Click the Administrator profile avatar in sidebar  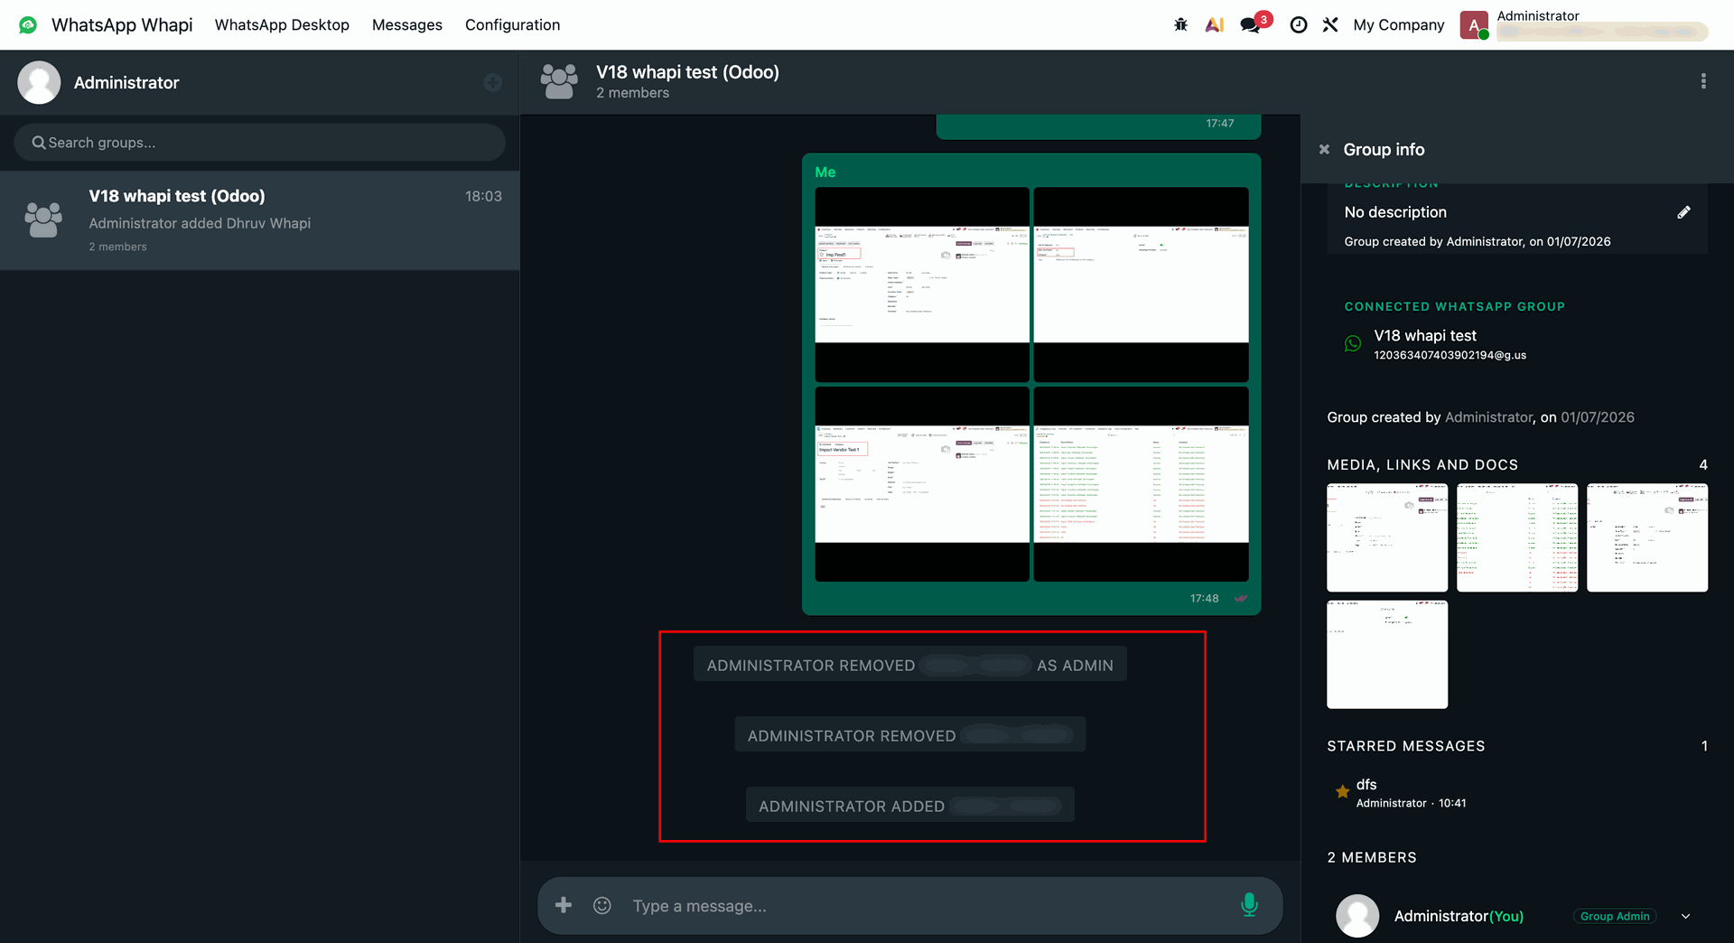click(39, 82)
